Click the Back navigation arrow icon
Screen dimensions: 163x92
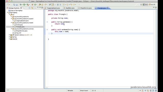coord(74,5)
